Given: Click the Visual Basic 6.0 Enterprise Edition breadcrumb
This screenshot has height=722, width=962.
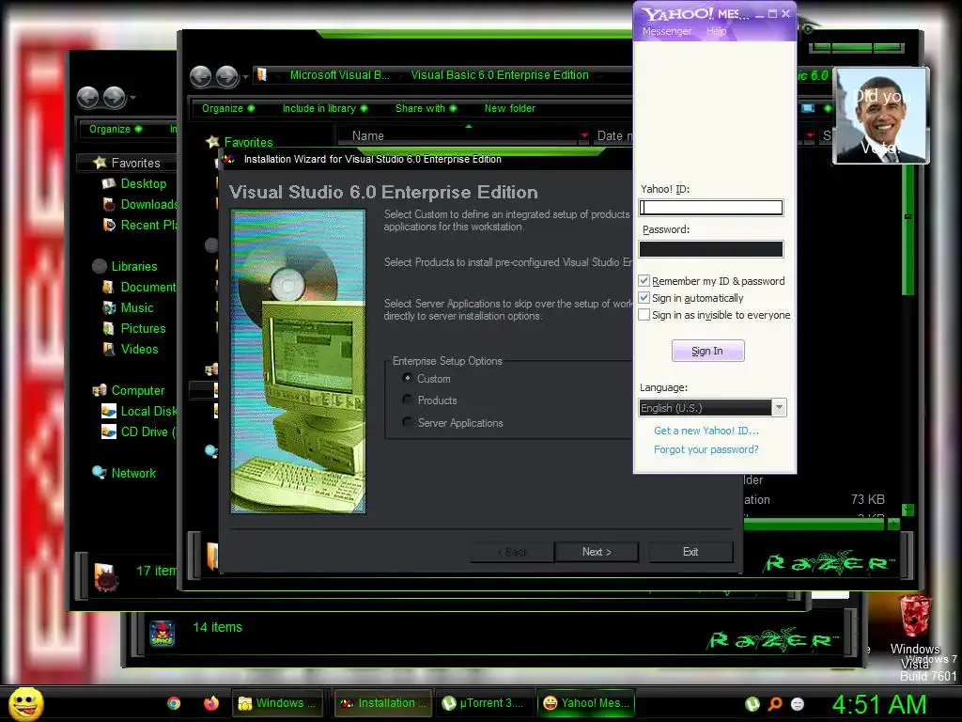Looking at the screenshot, I should [x=500, y=75].
